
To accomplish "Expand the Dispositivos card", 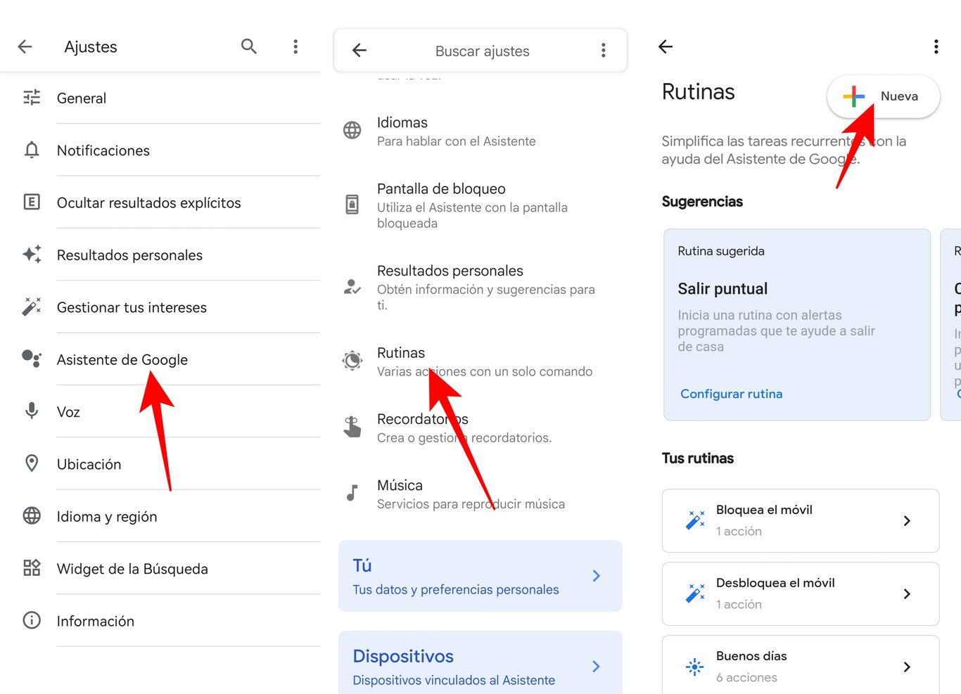I will (480, 662).
